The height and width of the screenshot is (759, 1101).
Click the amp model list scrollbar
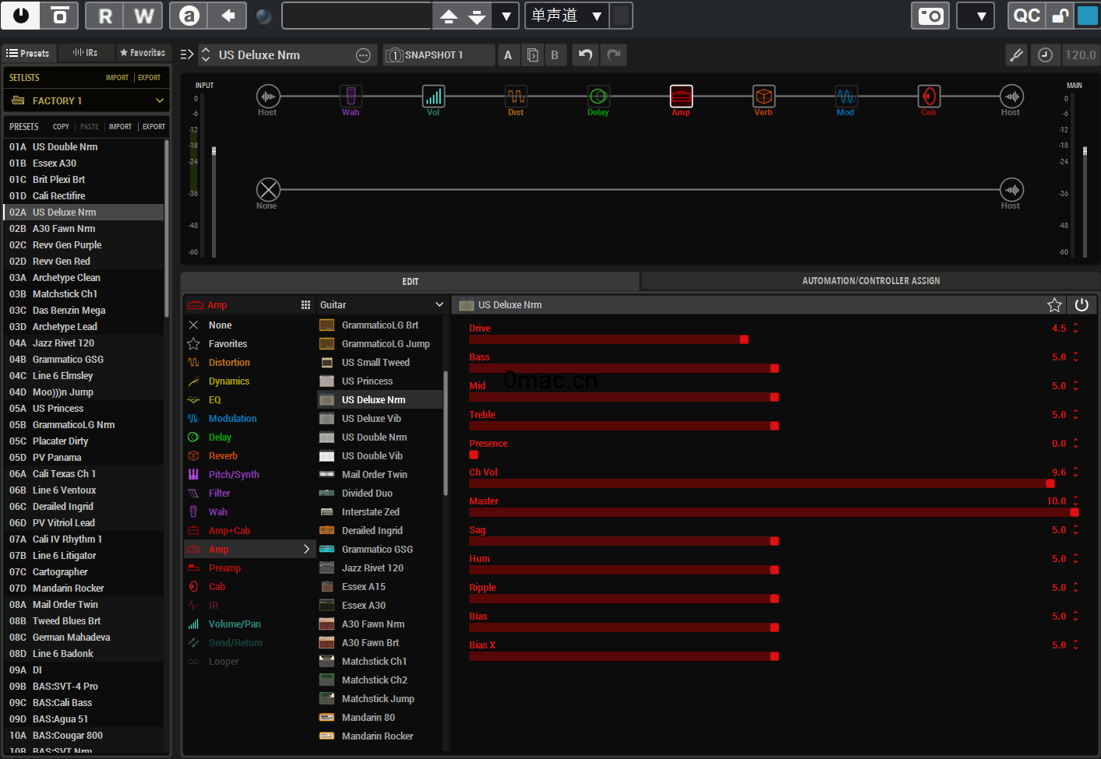coord(446,433)
